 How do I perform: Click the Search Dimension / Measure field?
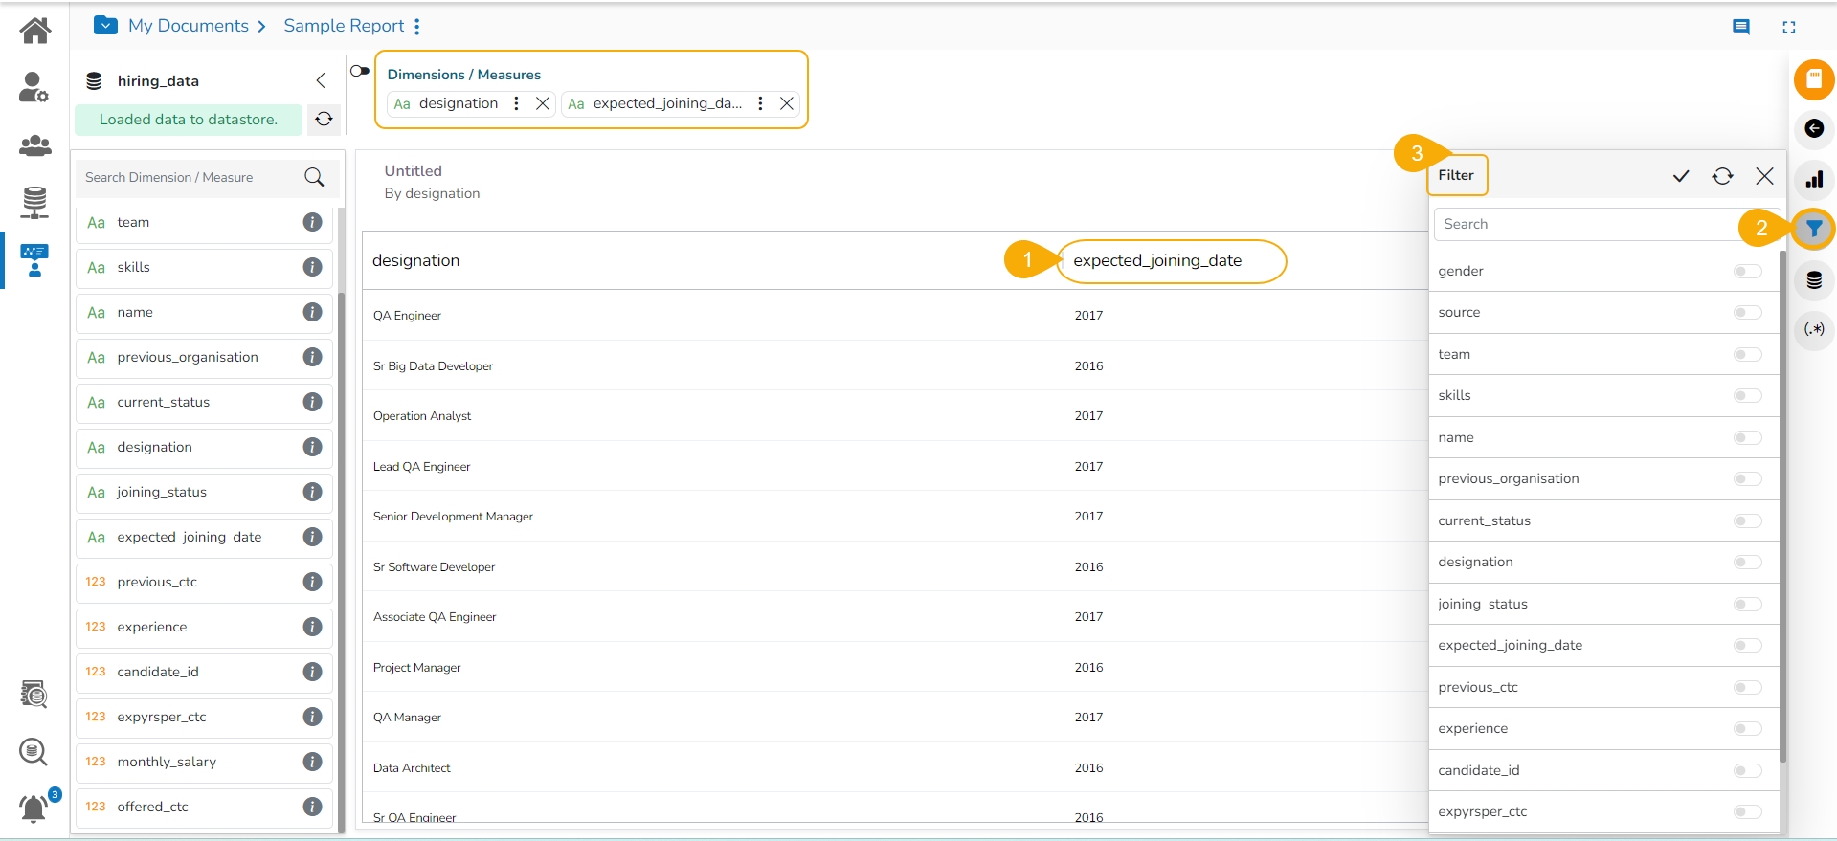191,177
